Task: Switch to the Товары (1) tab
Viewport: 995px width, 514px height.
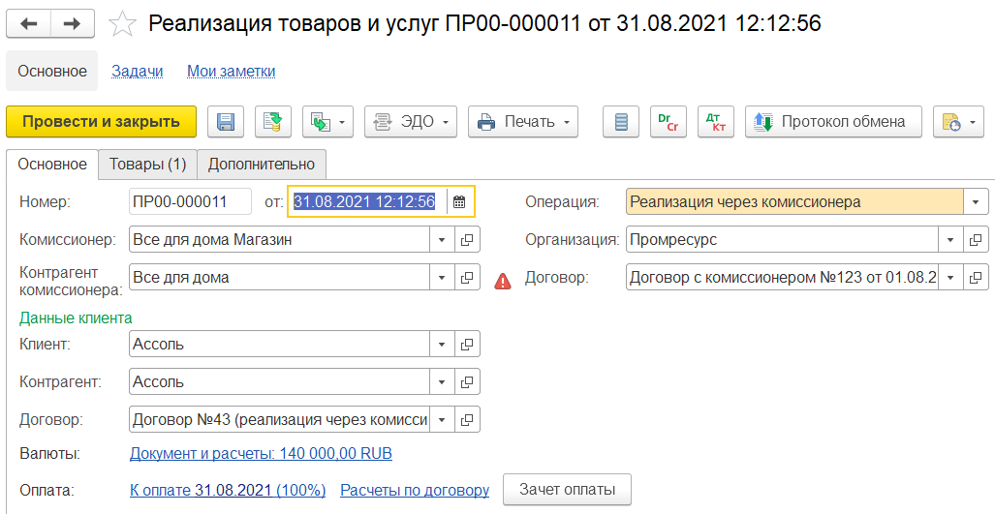Action: coord(147,164)
